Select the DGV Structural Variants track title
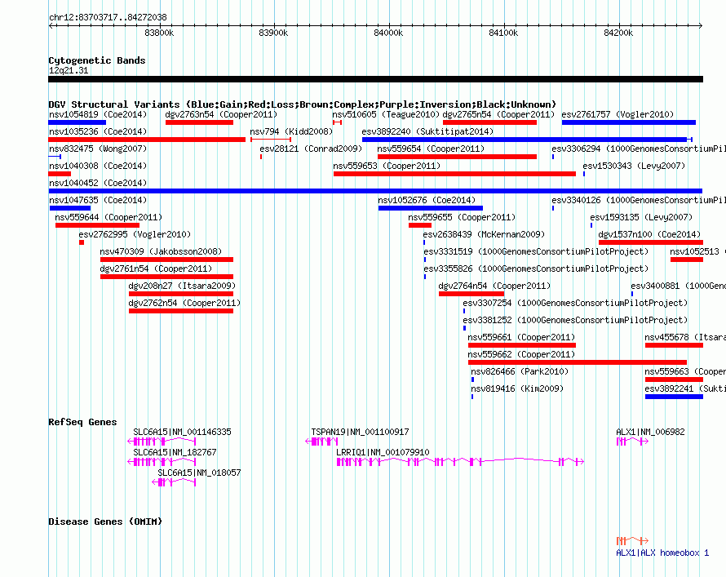 click(302, 104)
